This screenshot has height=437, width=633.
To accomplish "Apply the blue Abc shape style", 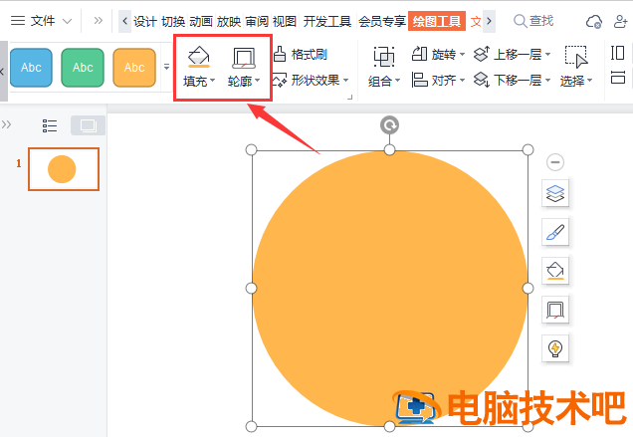I will tap(31, 68).
